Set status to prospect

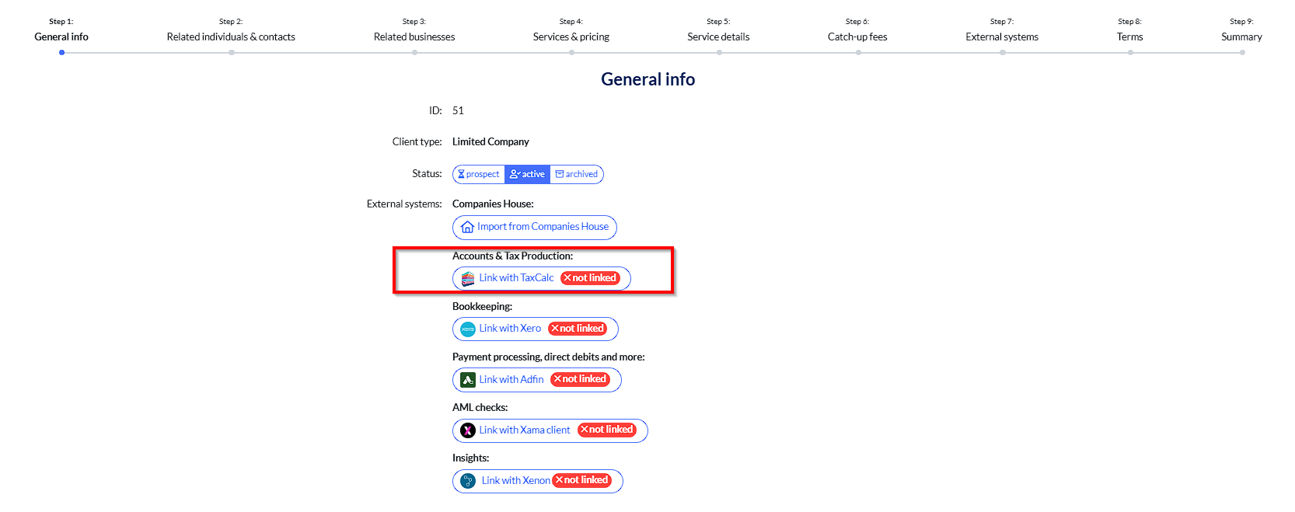(x=479, y=174)
